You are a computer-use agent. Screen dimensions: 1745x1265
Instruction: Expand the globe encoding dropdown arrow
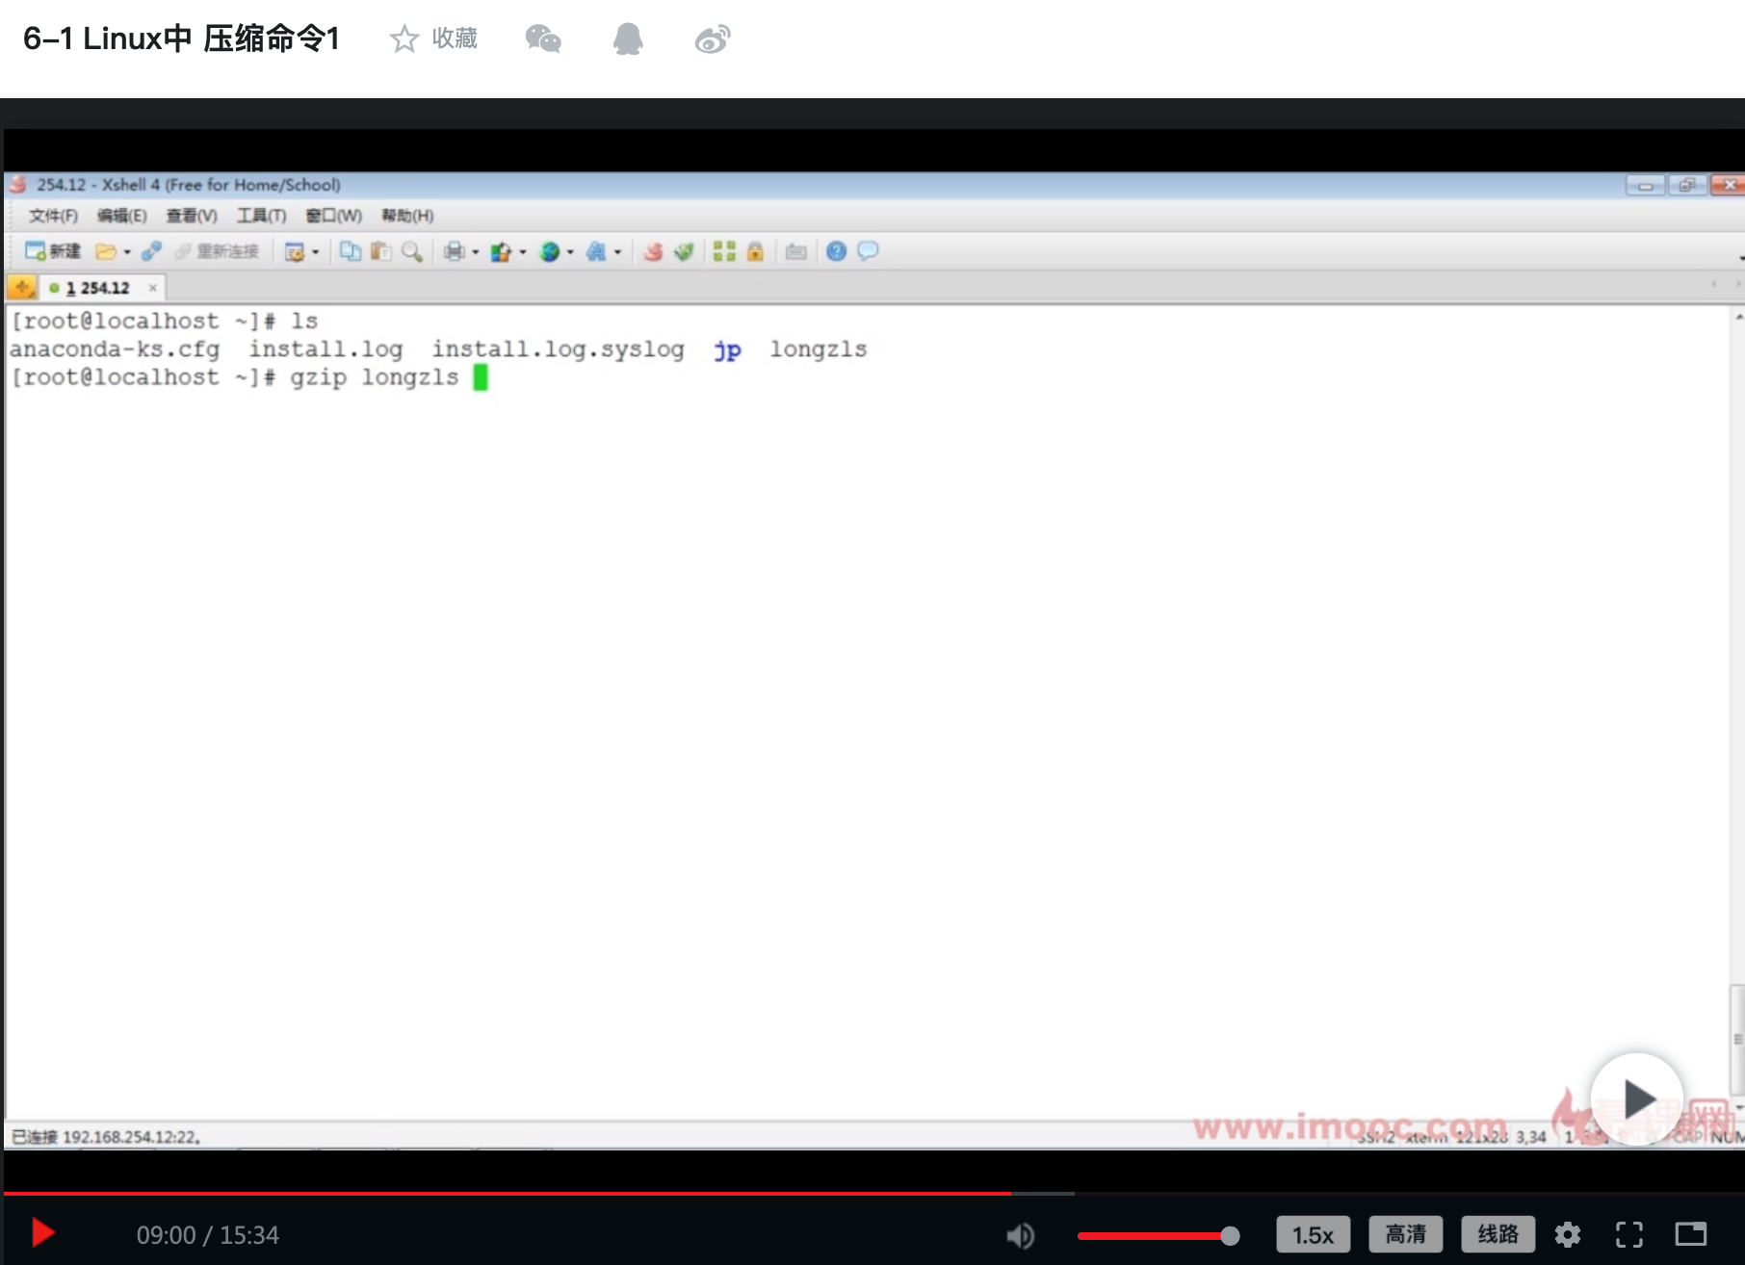pos(570,252)
